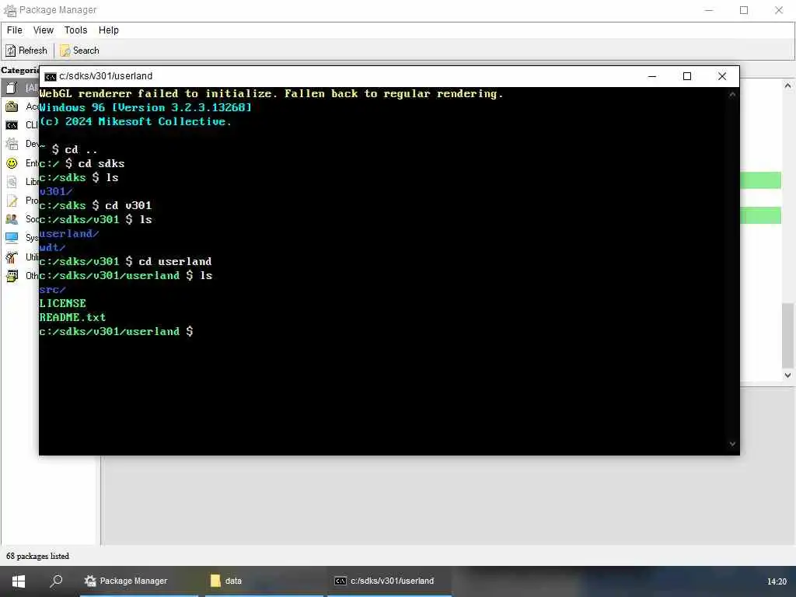Click terminal scrollbar up arrow

pos(732,94)
